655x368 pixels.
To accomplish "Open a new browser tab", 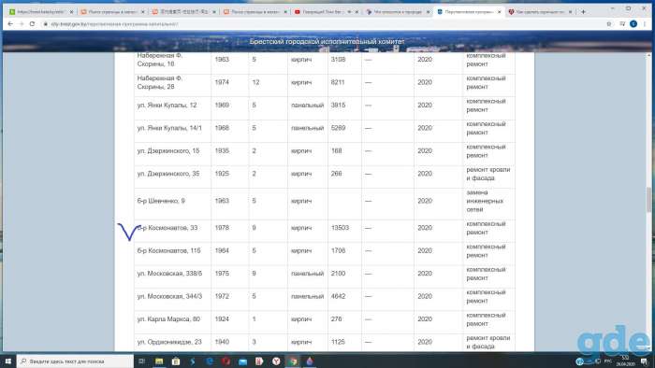I will (x=583, y=11).
